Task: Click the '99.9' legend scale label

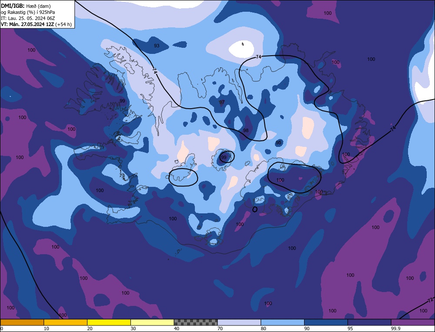Action: click(x=395, y=329)
